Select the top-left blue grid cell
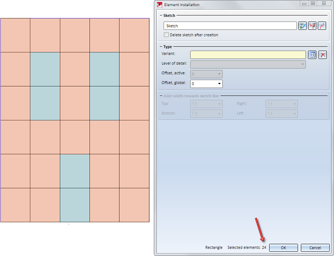This screenshot has height=256, width=334. (45, 69)
